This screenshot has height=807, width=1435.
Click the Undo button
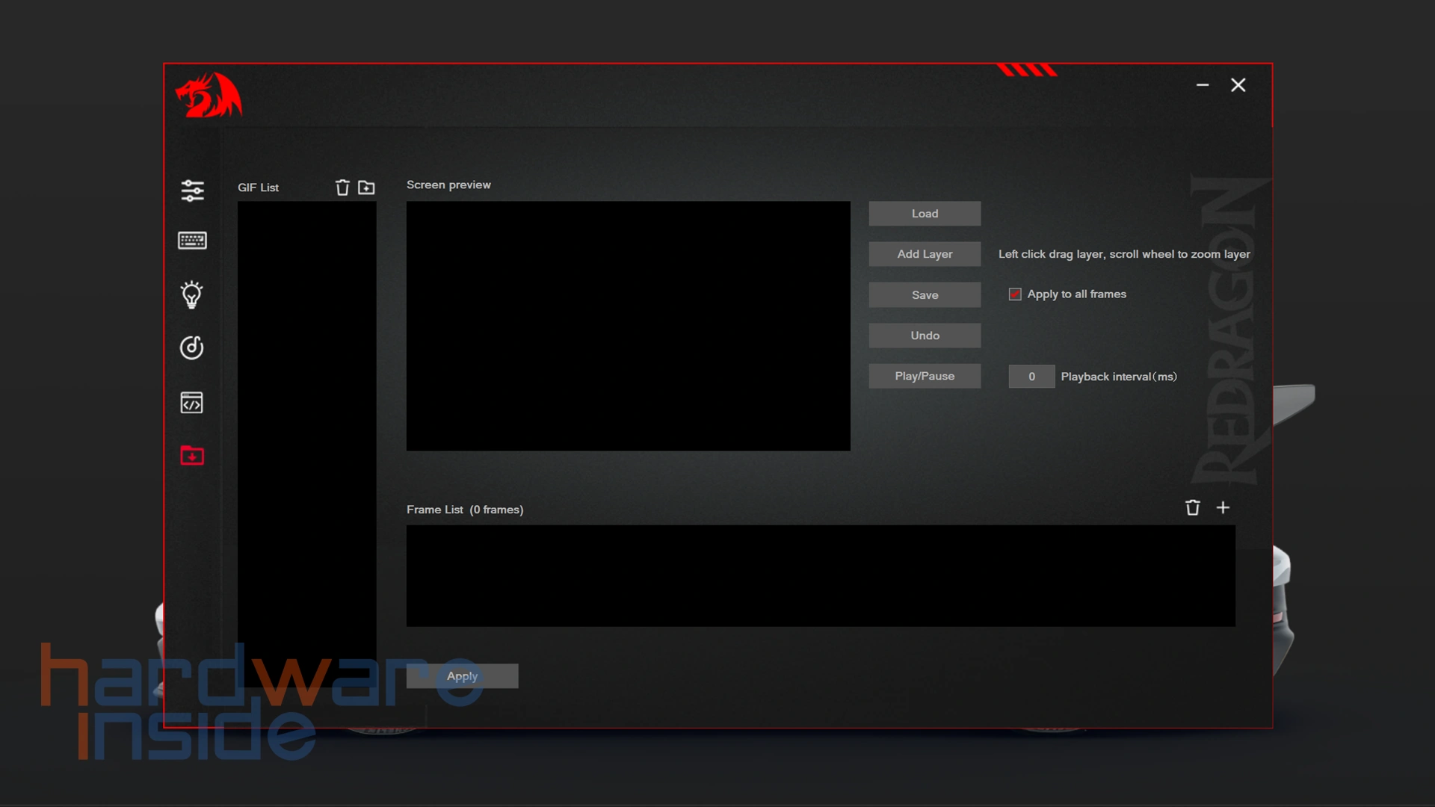925,336
